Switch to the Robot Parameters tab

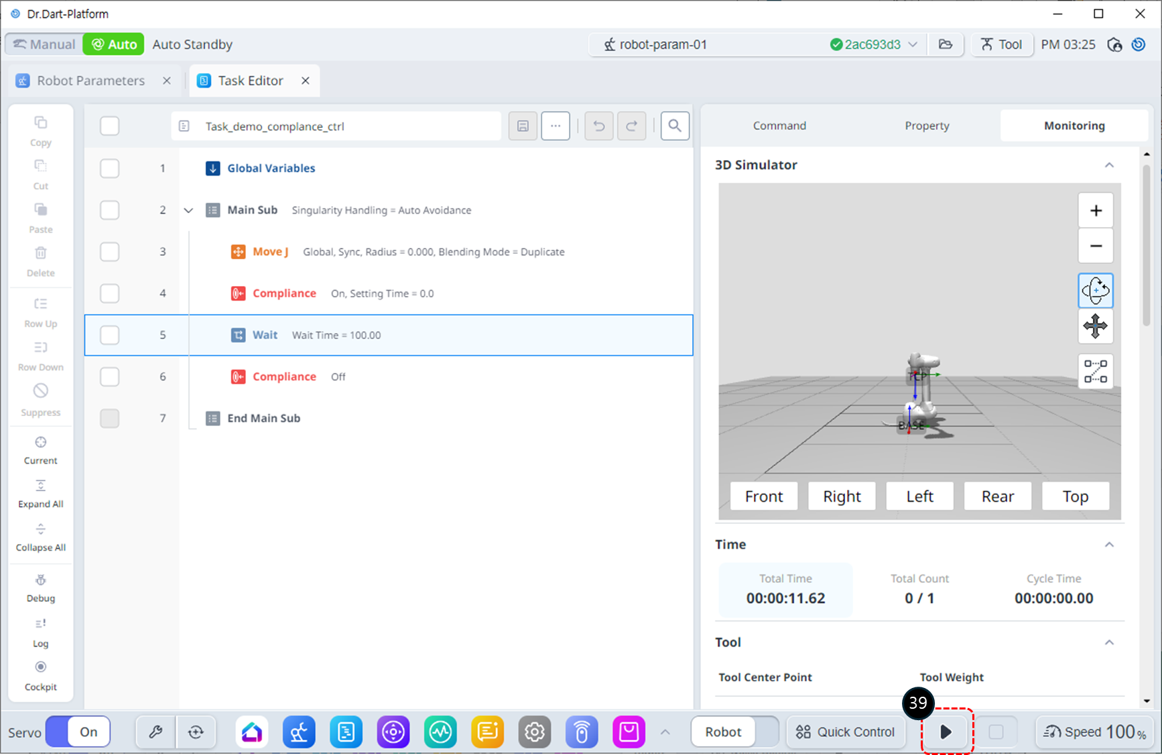point(90,81)
